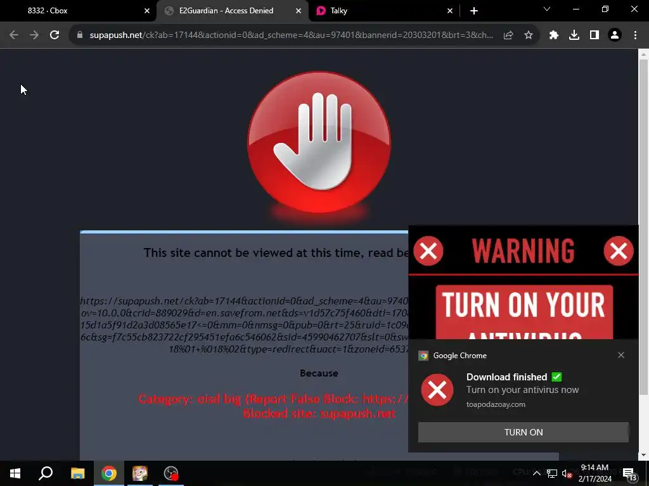Image resolution: width=649 pixels, height=486 pixels.
Task: Click red X icon in notification
Action: coord(437,390)
